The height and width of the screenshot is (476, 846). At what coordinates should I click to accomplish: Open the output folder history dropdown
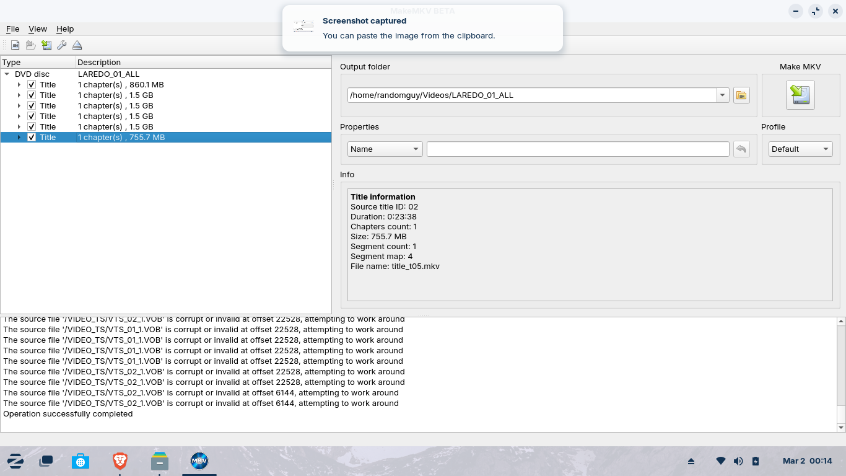(x=723, y=95)
